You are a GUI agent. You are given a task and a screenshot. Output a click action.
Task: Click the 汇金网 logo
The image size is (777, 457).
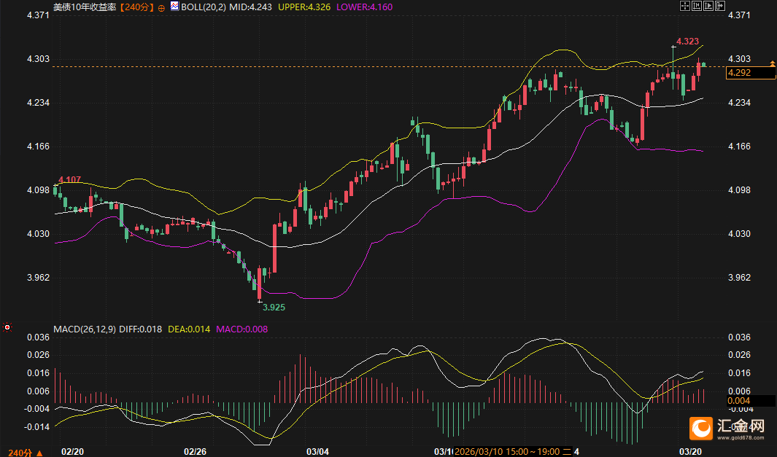point(728,428)
